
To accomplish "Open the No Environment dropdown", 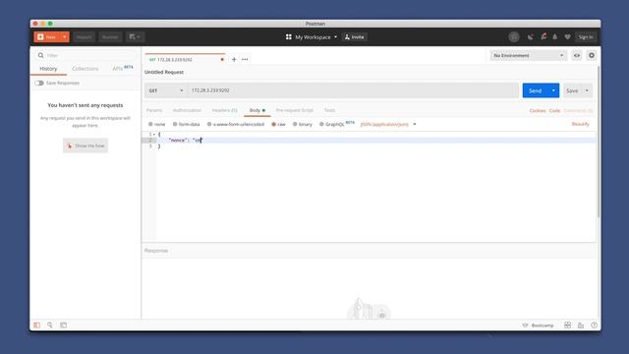I will tap(529, 55).
